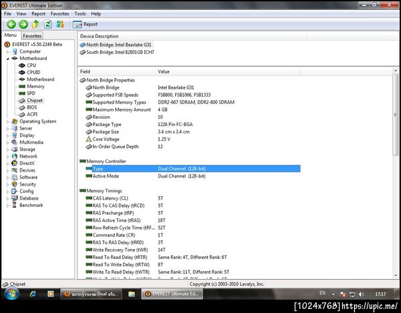
Task: Open the File menu
Action: (7, 14)
